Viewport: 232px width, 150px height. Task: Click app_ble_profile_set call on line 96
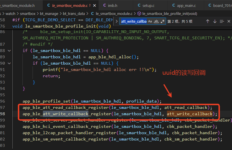pos(46,101)
